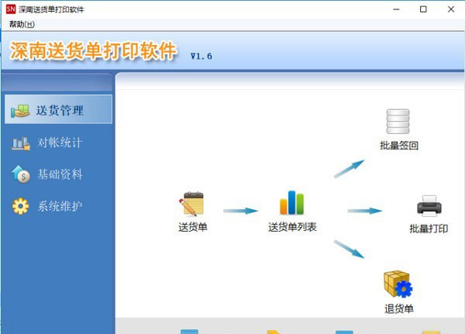The height and width of the screenshot is (334, 465).
Task: Close the 深南送货单打印软件 window
Action: [x=451, y=9]
